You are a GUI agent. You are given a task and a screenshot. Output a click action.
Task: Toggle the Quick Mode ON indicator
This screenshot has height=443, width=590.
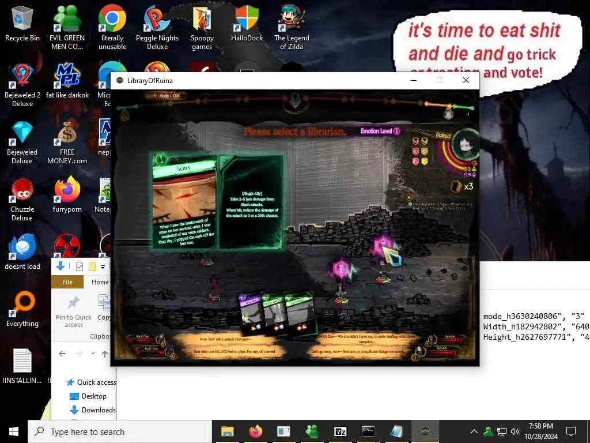tap(163, 96)
